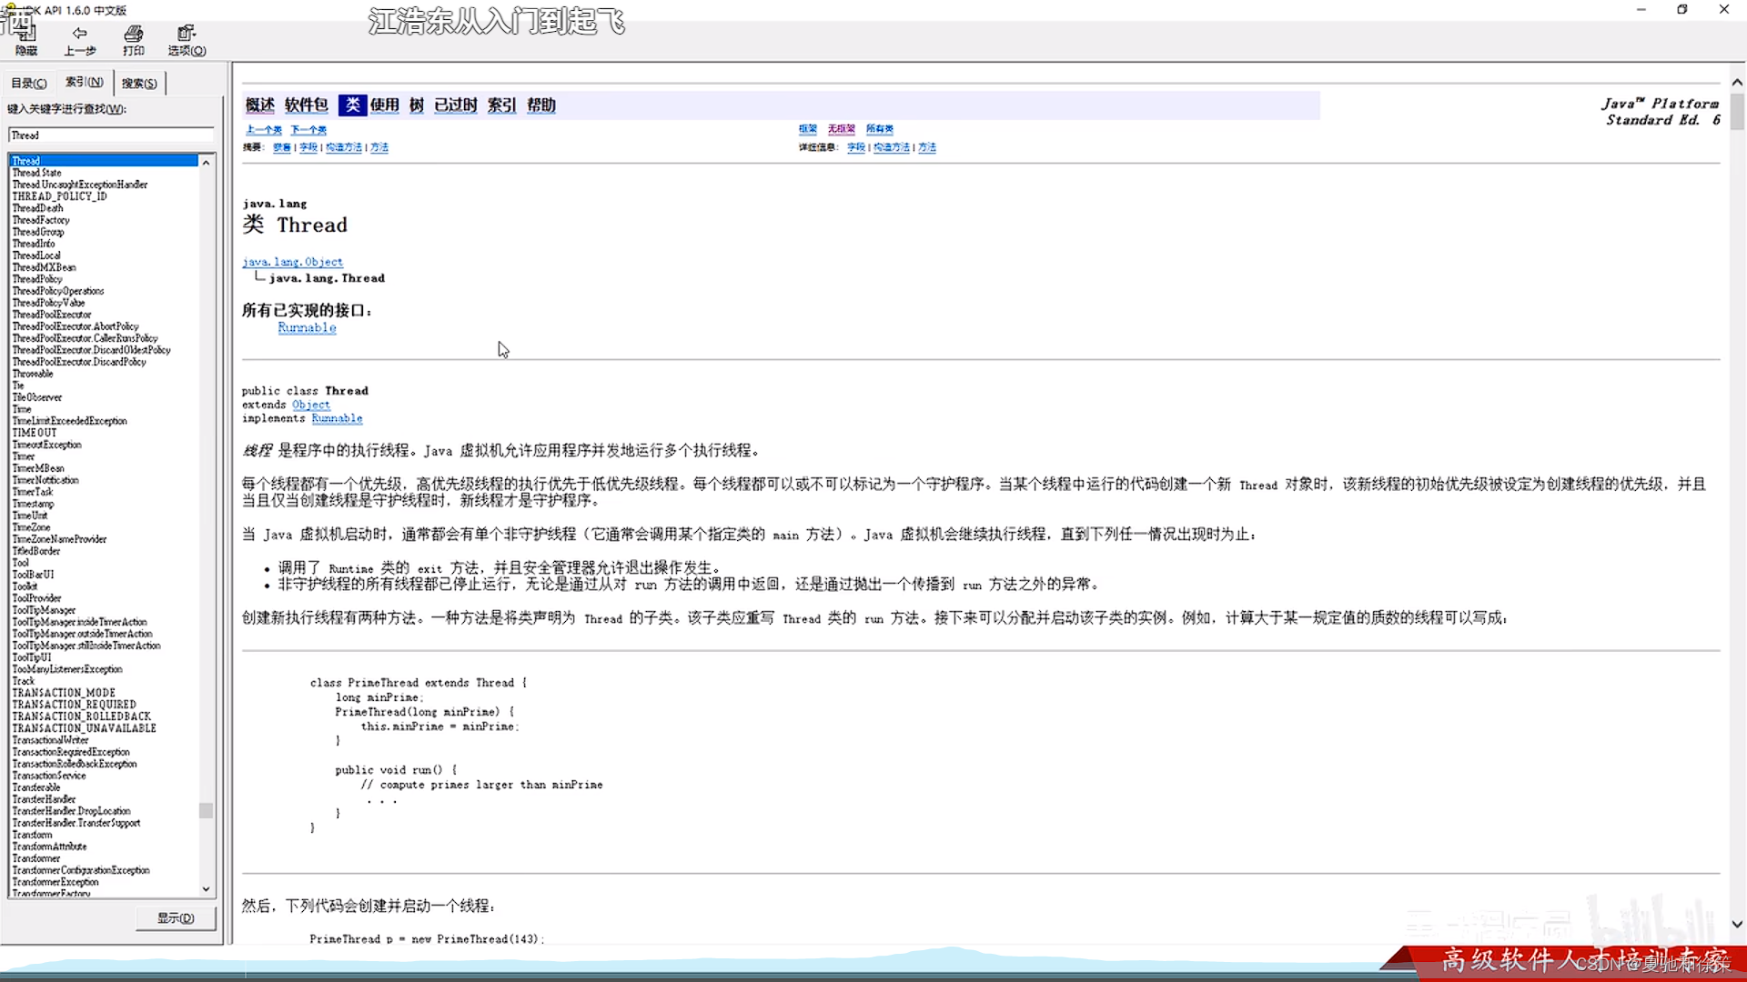
Task: Follow the Runnable interface link
Action: point(307,327)
